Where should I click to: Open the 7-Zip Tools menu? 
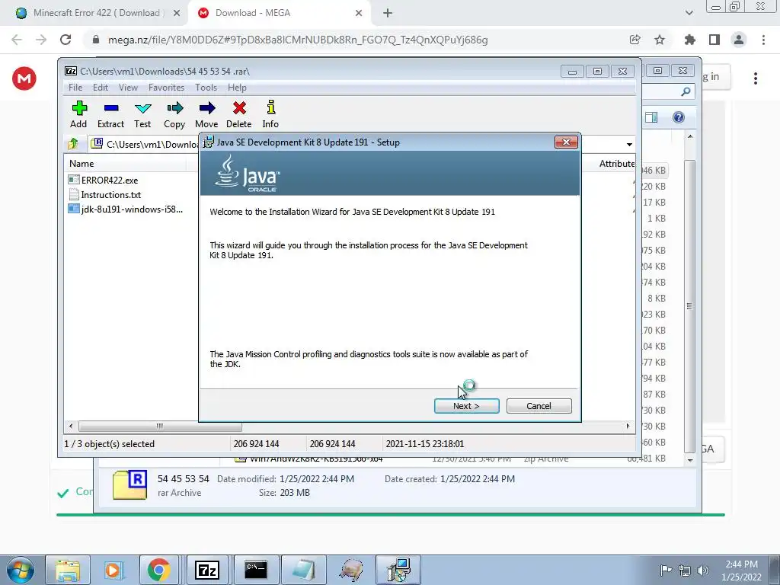[x=206, y=88]
